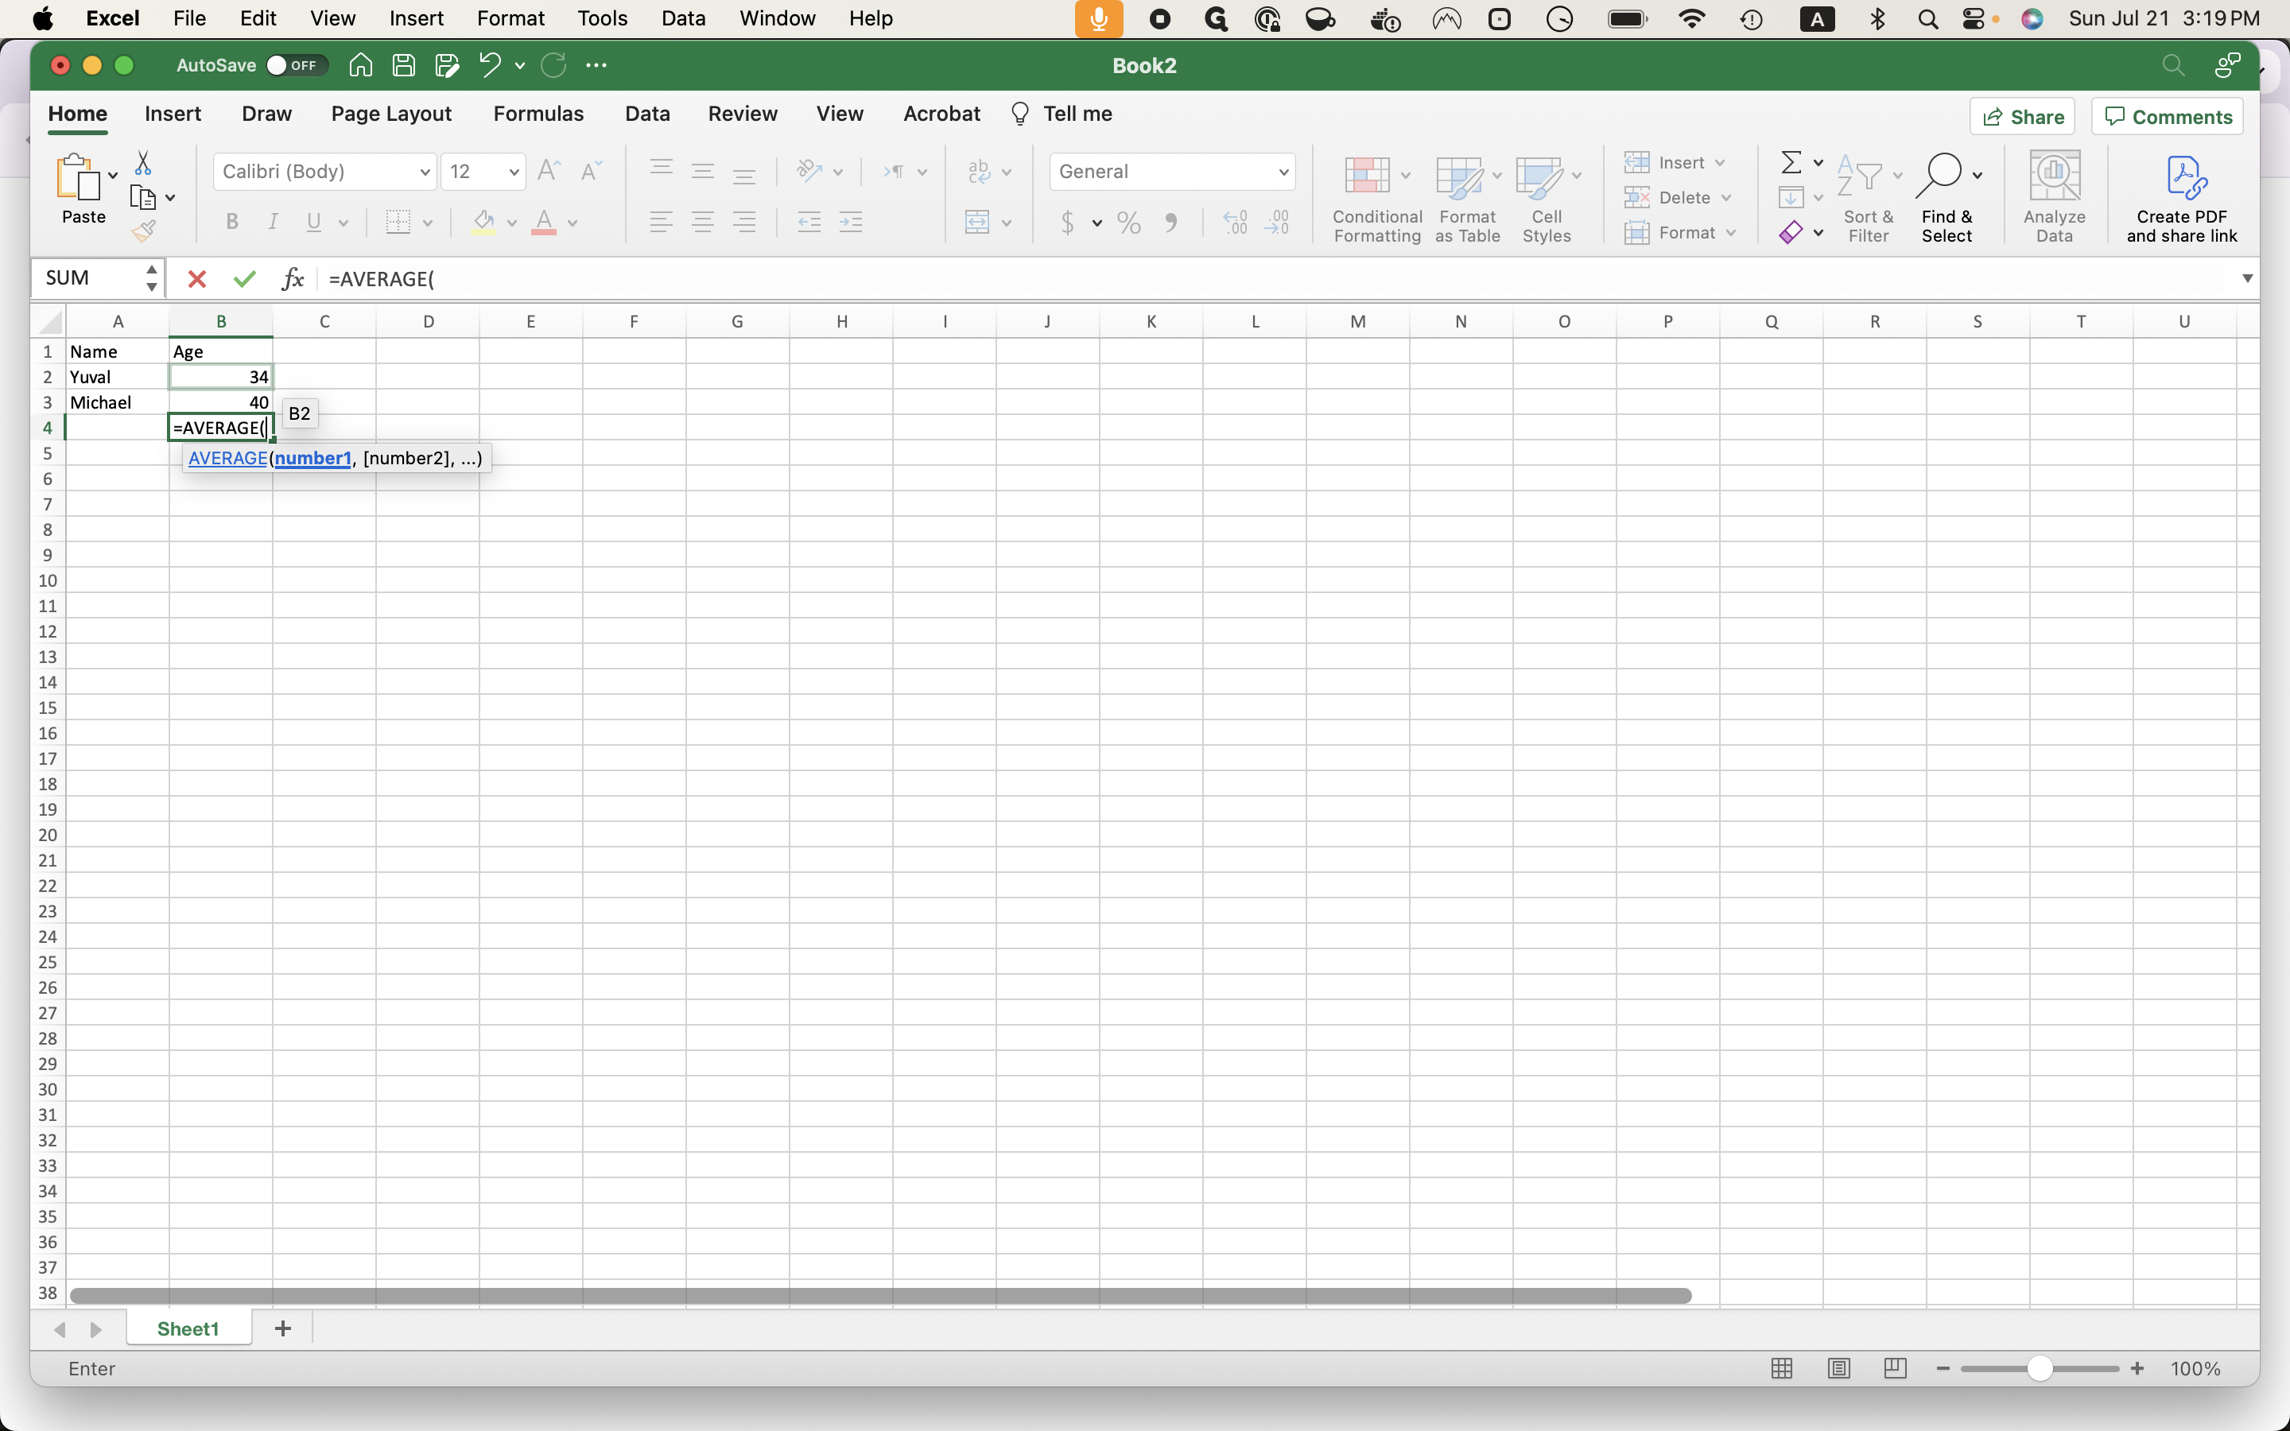Open Conditional Formatting

tap(1376, 200)
